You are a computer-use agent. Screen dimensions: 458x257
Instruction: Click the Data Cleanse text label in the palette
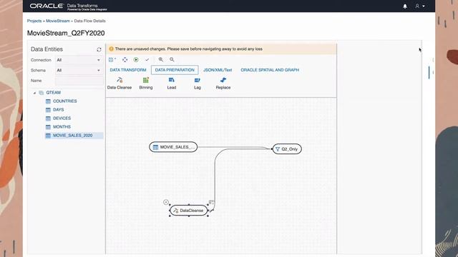120,87
